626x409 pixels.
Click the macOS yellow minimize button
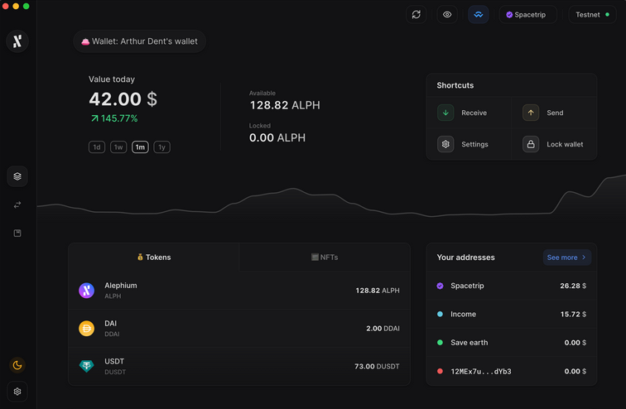[x=16, y=6]
